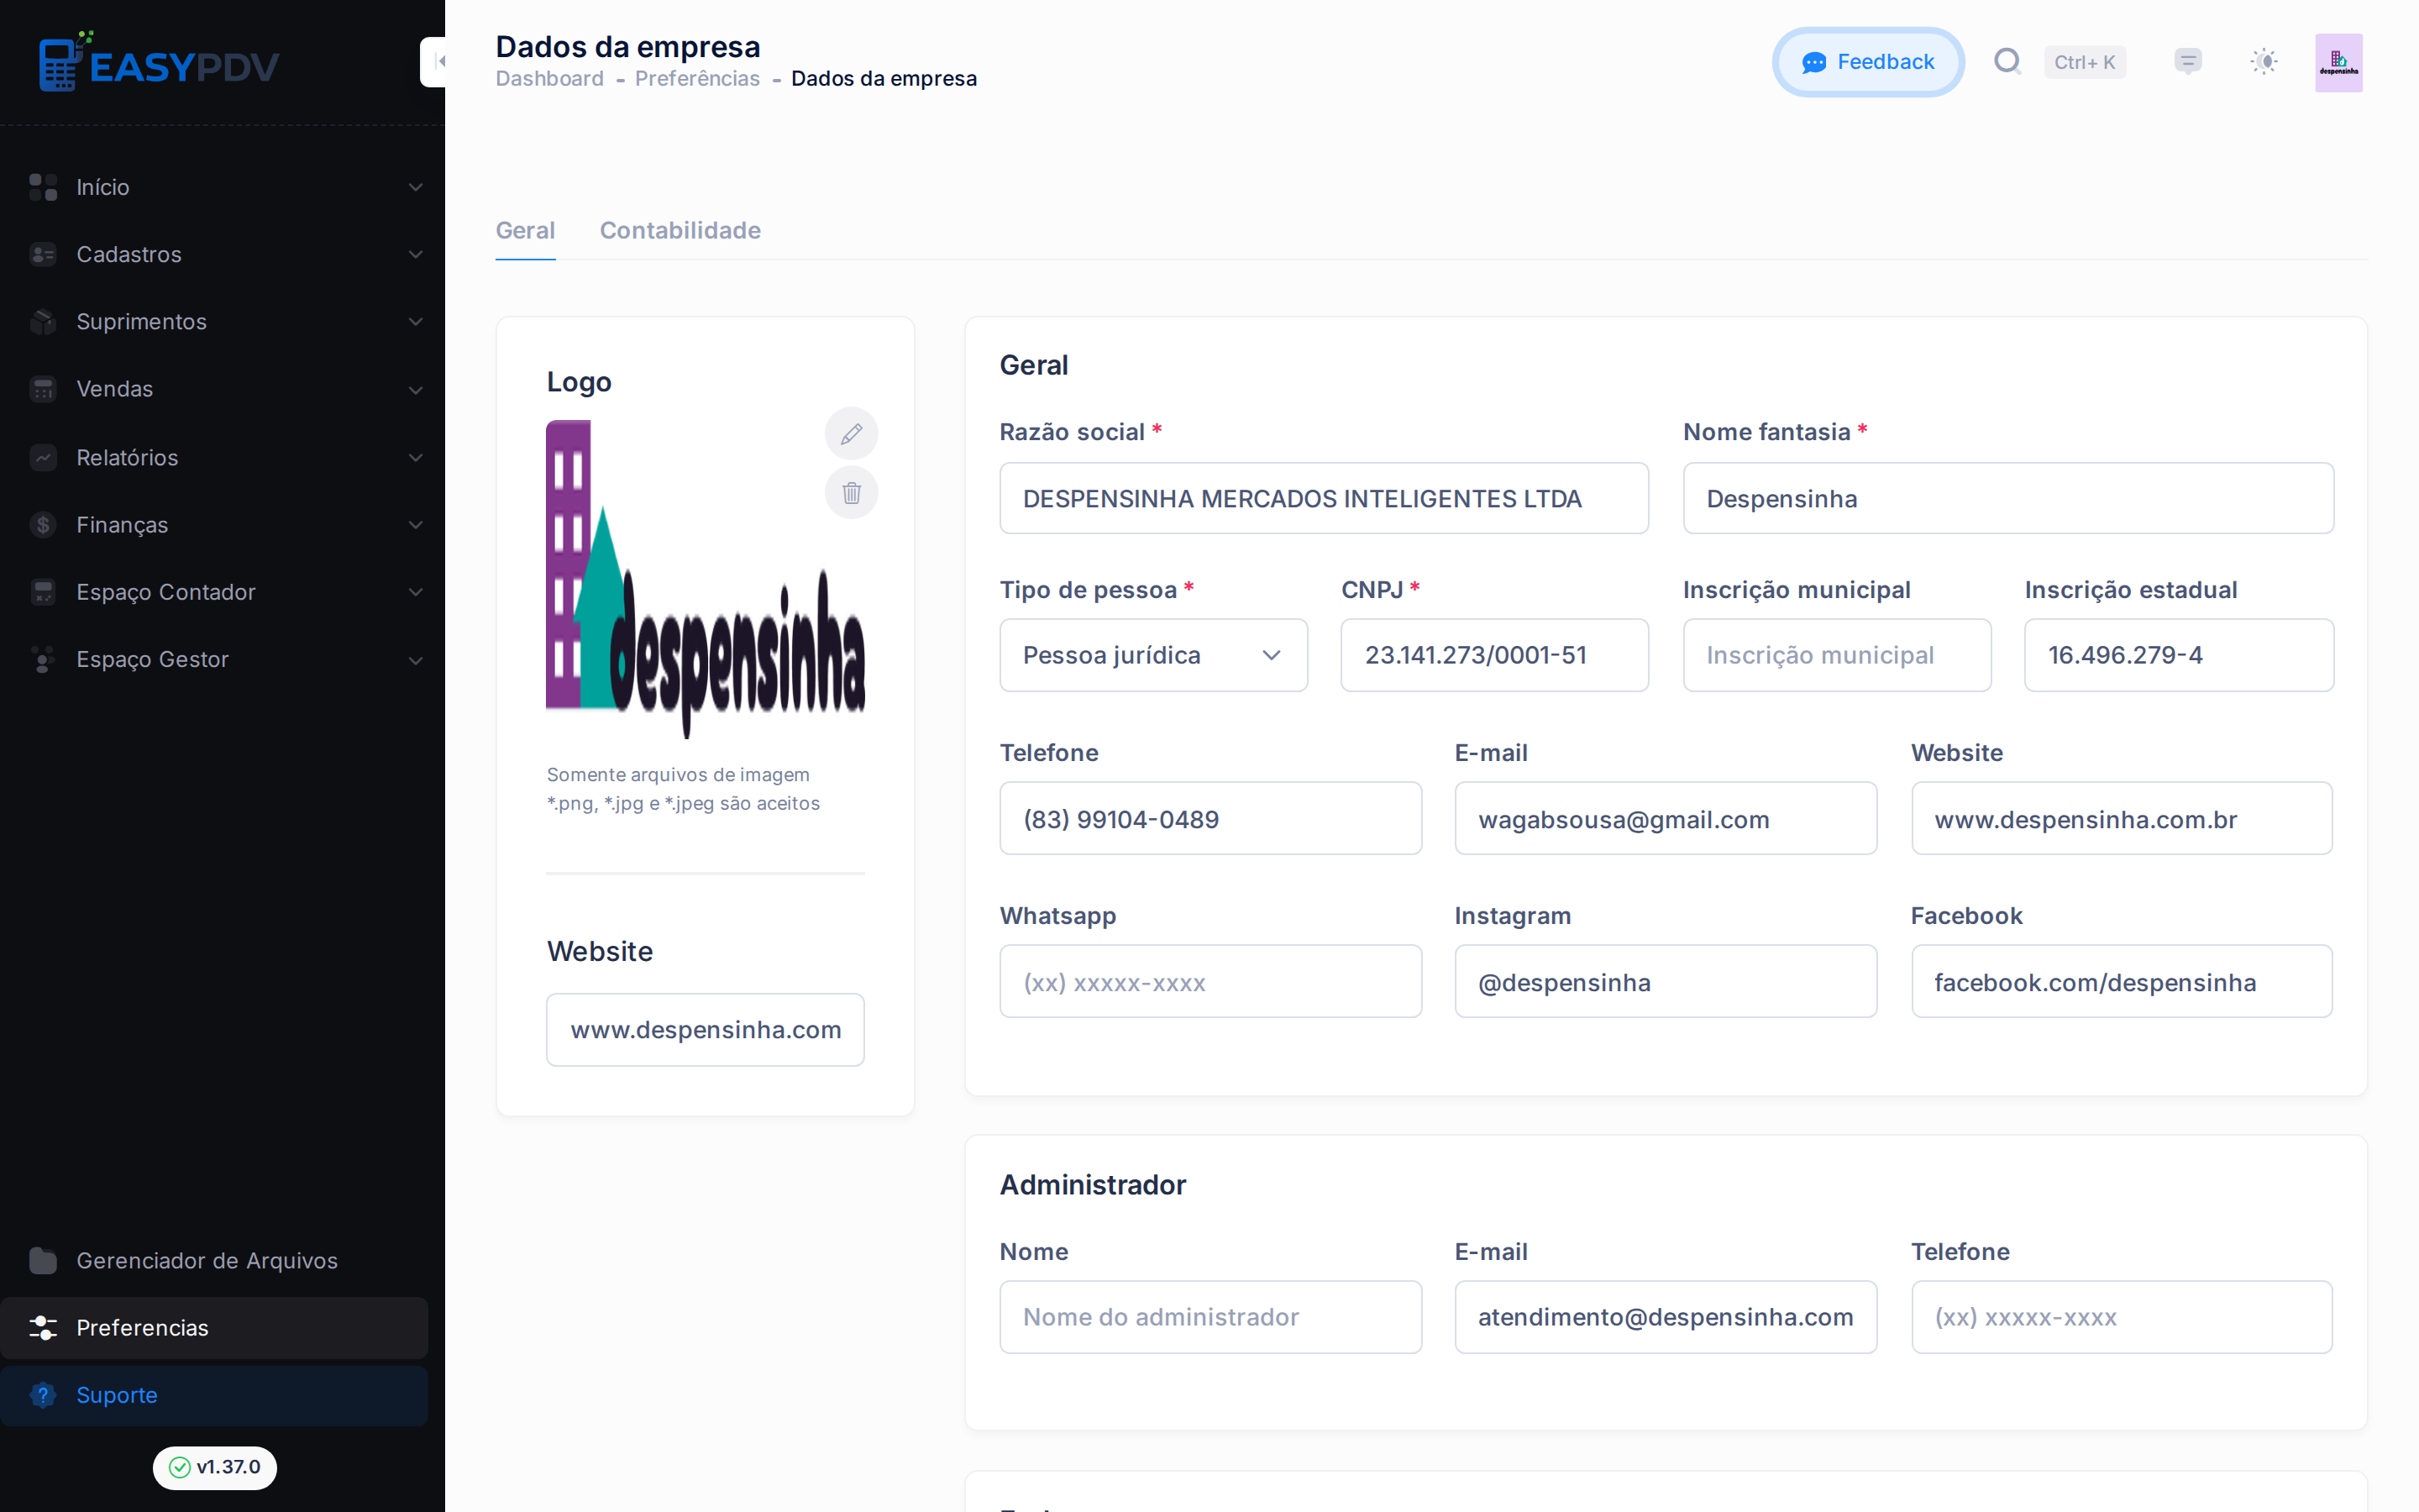Expand the Finanças sidebar section
2419x1512 pixels.
[214, 524]
